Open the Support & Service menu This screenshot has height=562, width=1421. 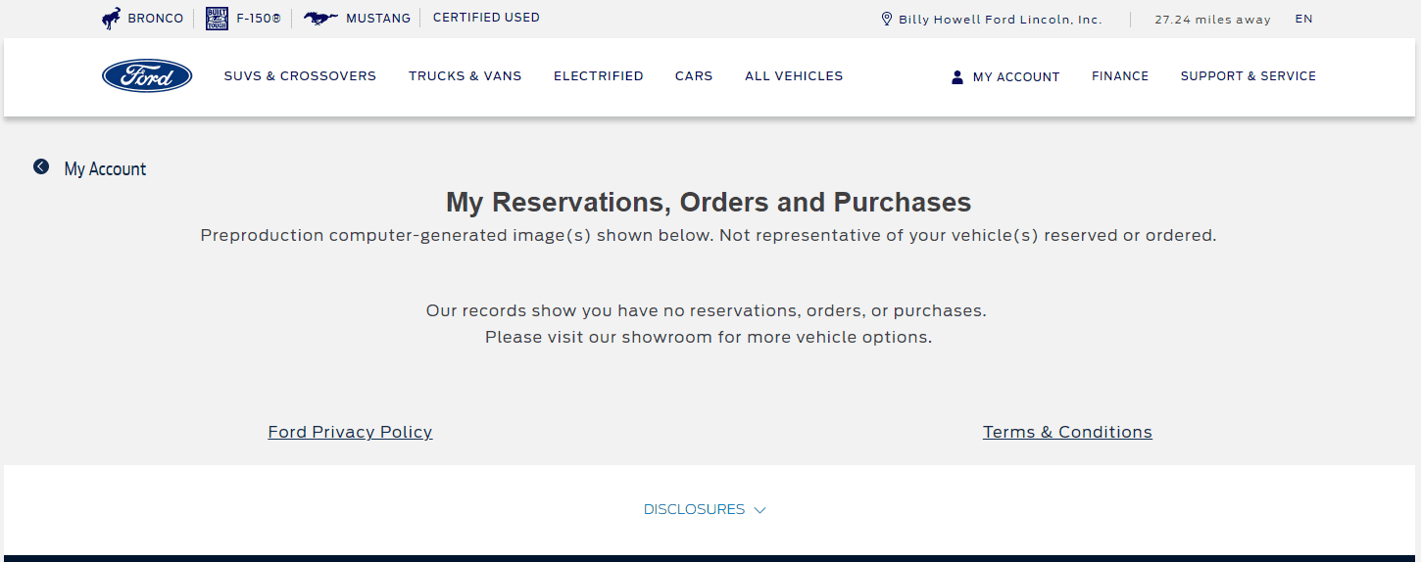point(1249,75)
